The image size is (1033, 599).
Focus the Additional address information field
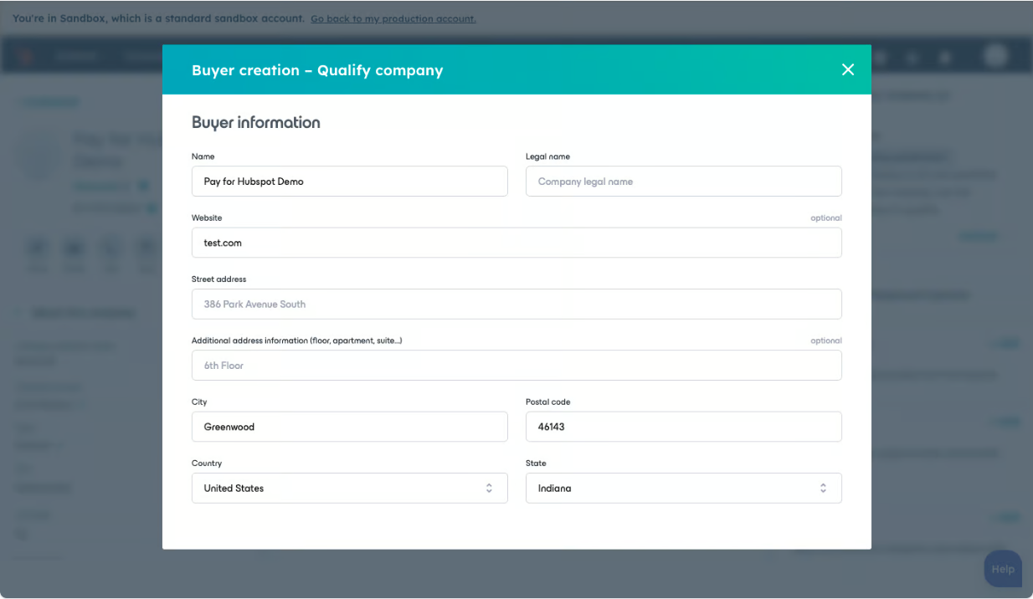tap(516, 366)
